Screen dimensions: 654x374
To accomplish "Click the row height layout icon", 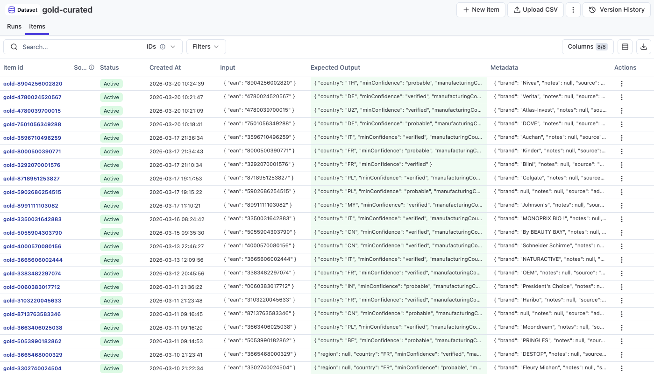I will pos(625,47).
